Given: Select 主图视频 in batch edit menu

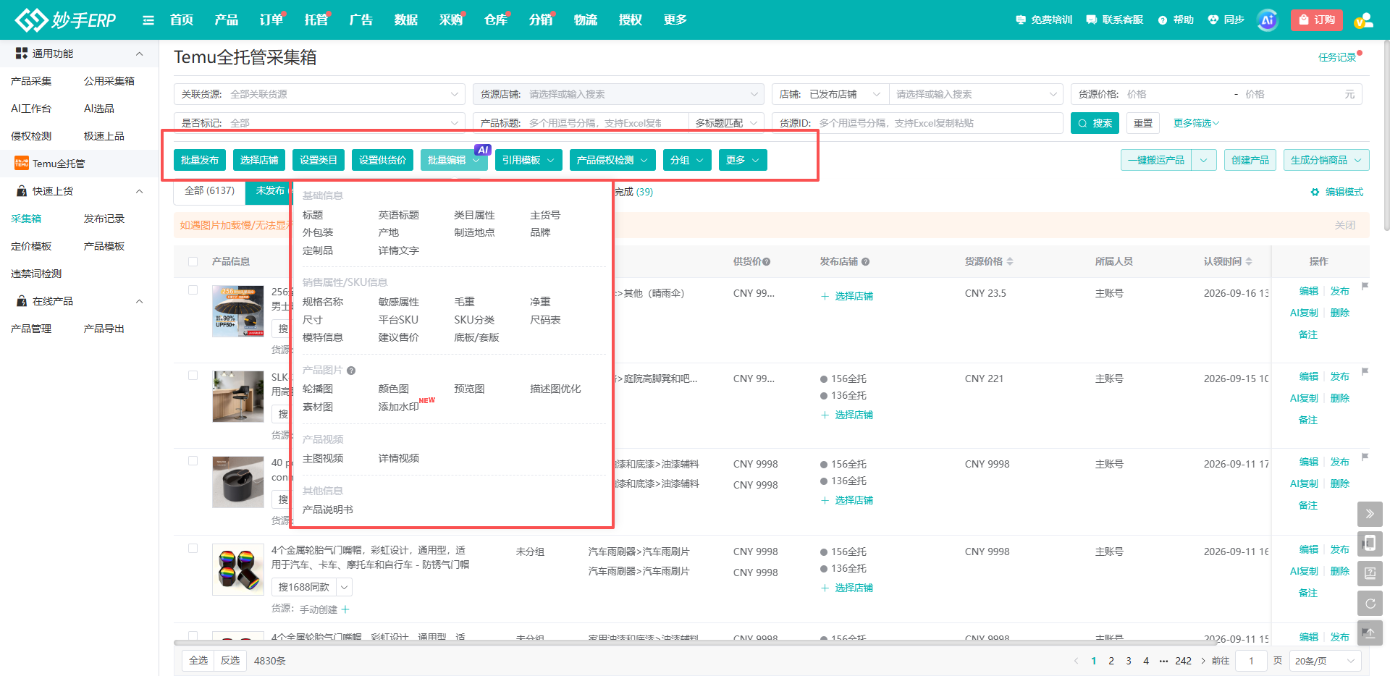Looking at the screenshot, I should 323,458.
